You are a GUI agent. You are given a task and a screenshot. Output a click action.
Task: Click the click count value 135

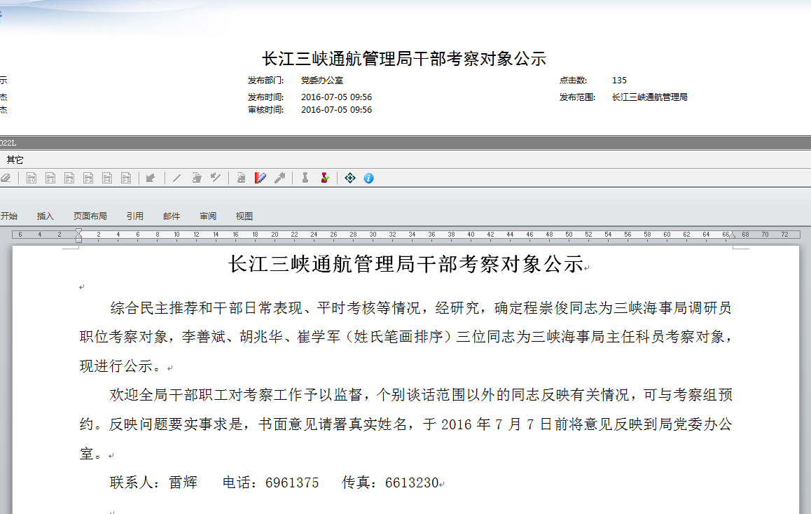tap(619, 81)
